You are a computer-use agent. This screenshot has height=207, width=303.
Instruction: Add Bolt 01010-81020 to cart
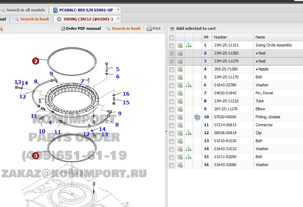pos(180,141)
